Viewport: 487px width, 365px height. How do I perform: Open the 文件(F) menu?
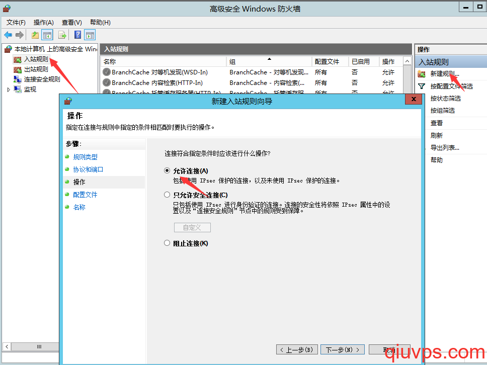tap(16, 22)
